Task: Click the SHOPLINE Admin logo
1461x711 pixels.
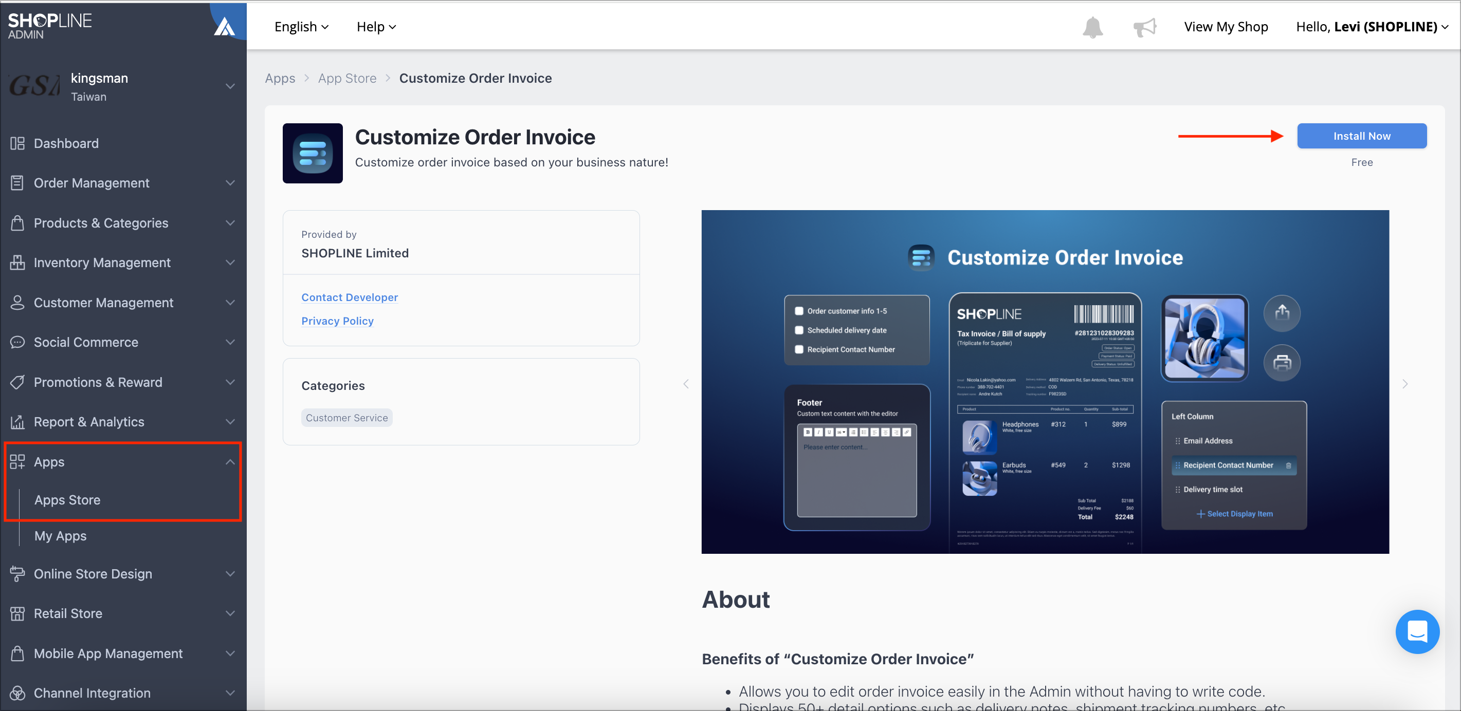Action: coord(50,26)
